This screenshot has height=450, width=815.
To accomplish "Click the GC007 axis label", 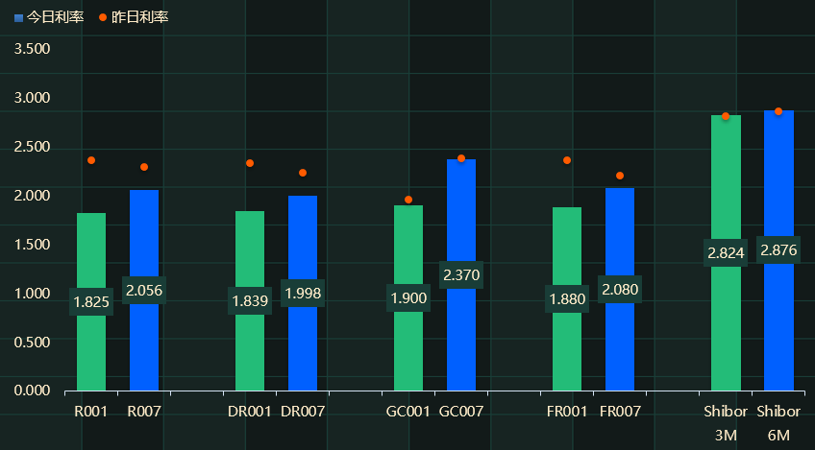I will tap(461, 411).
